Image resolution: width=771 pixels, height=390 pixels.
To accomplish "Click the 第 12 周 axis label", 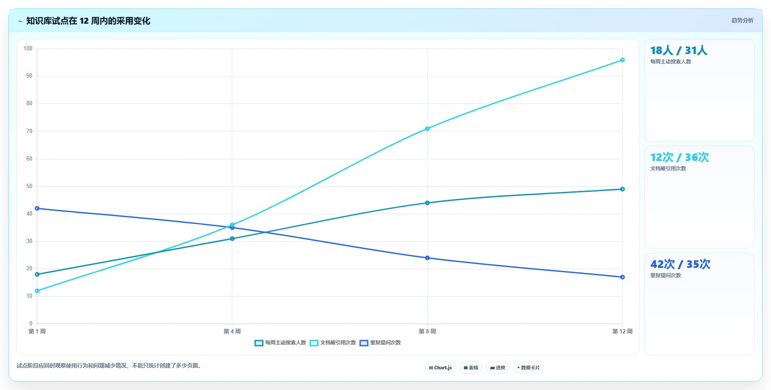I will click(622, 331).
